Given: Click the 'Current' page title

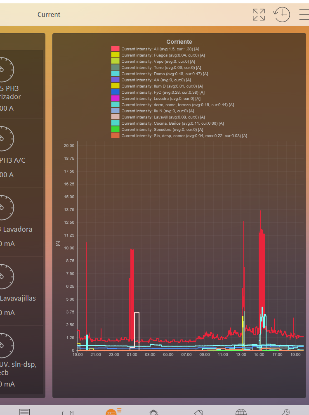Looking at the screenshot, I should click(x=49, y=14).
